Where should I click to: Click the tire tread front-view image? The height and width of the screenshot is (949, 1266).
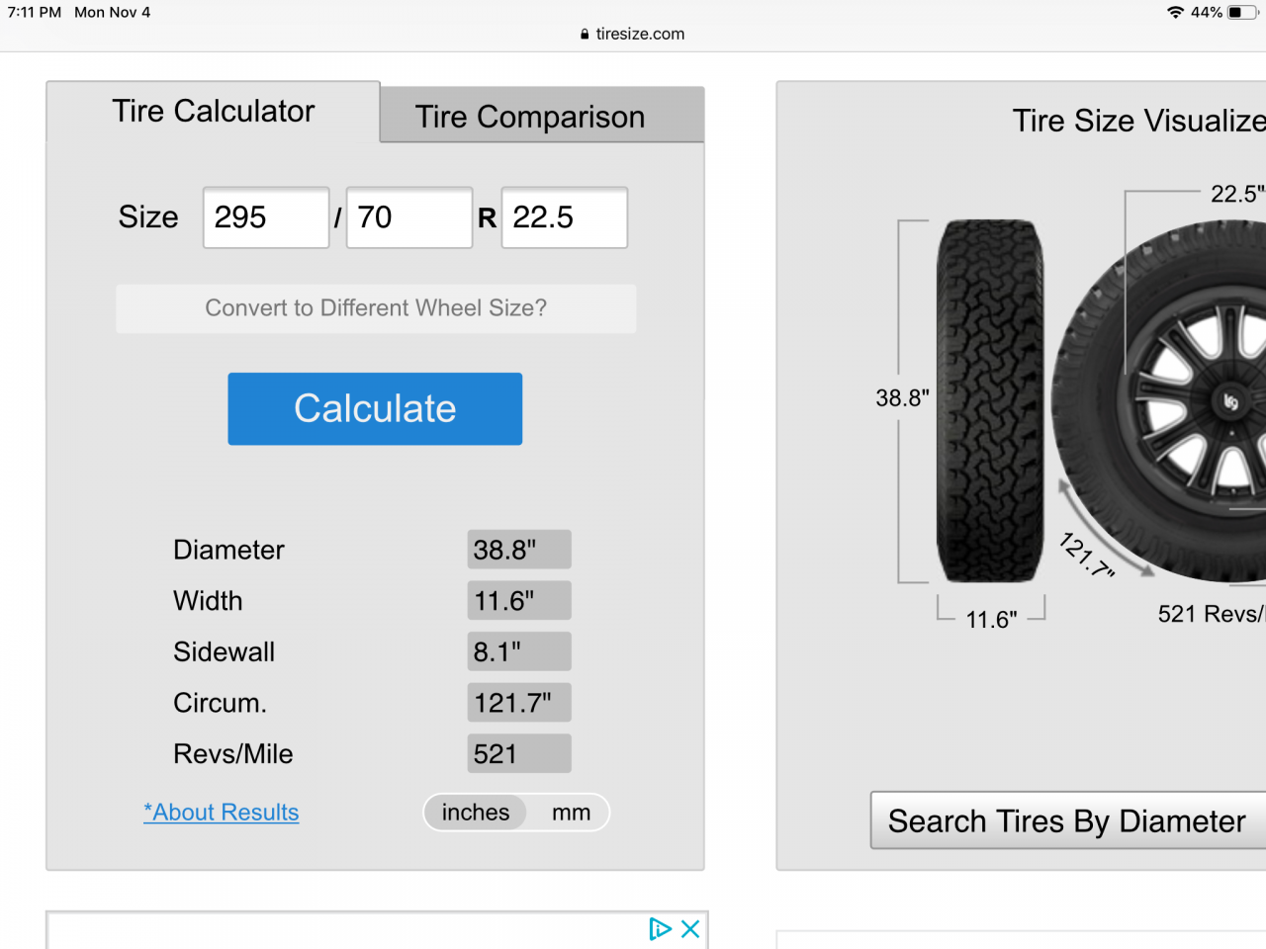(990, 400)
